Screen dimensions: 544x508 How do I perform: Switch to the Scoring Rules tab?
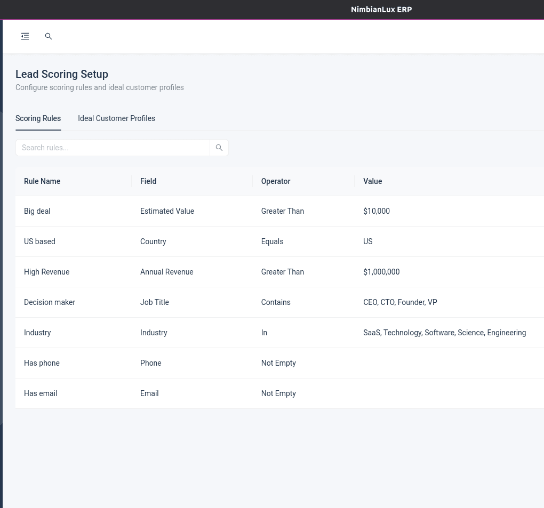(38, 118)
